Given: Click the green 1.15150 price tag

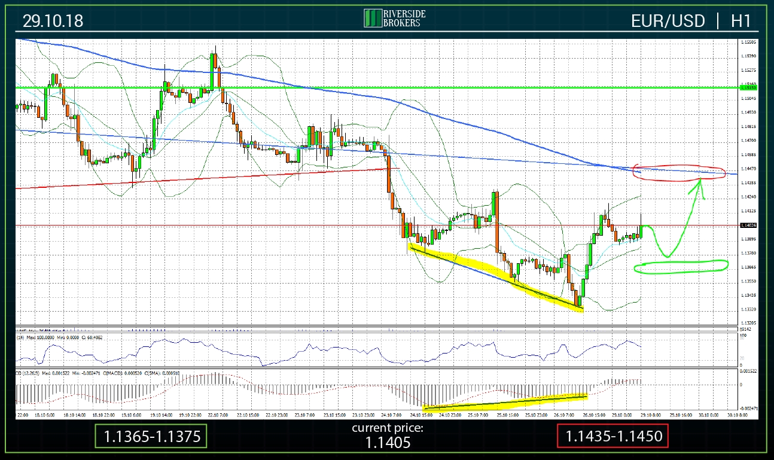Looking at the screenshot, I should (748, 87).
